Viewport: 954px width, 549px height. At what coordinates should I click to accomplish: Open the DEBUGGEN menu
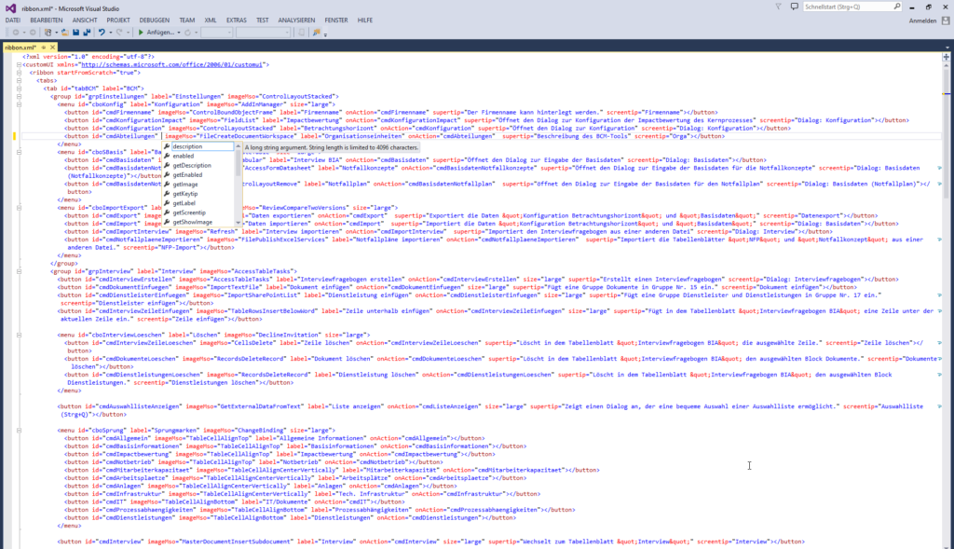tap(155, 20)
